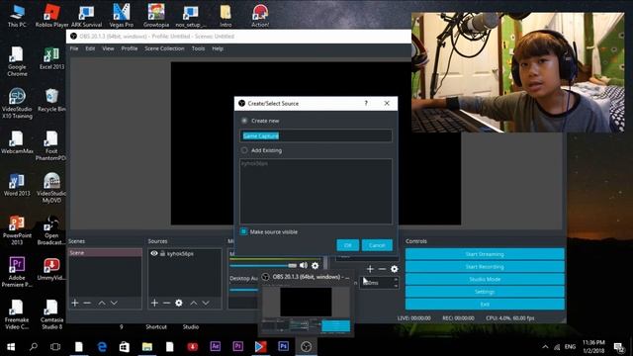Open transition properties gear icon
The width and height of the screenshot is (633, 356).
pyautogui.click(x=394, y=269)
